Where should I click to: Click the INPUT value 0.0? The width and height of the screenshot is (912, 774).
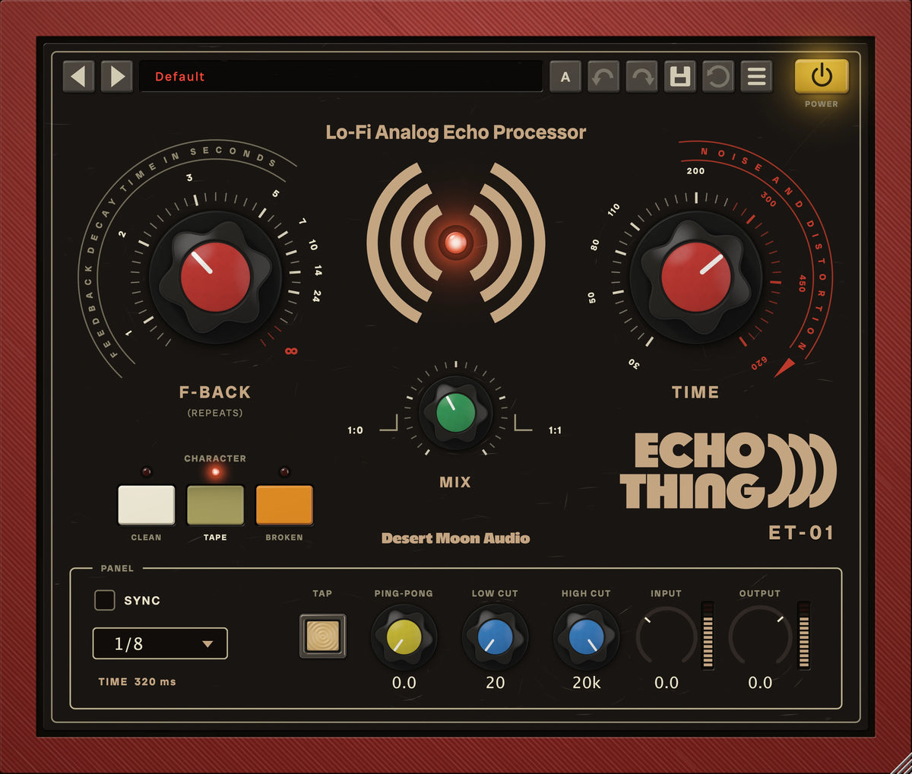click(x=667, y=683)
